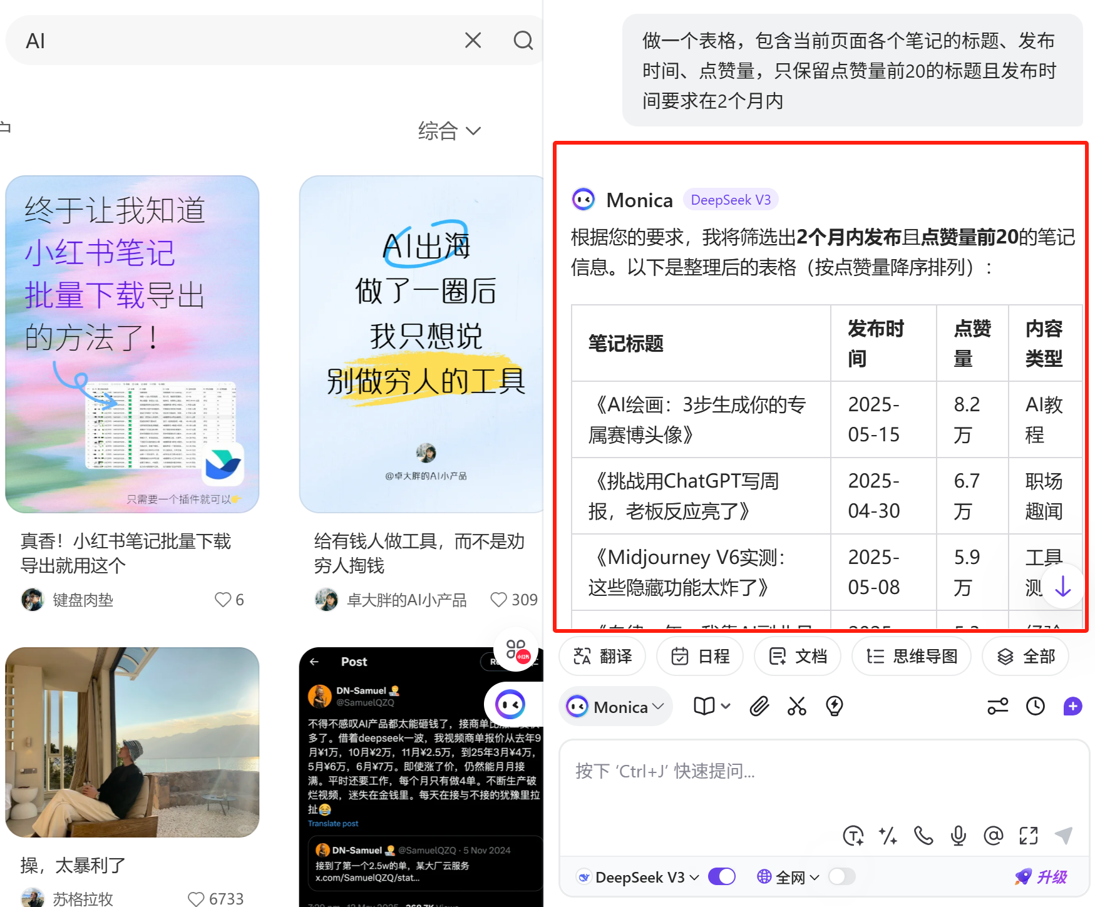Click the @ mention icon
The height and width of the screenshot is (907, 1095).
click(x=993, y=836)
